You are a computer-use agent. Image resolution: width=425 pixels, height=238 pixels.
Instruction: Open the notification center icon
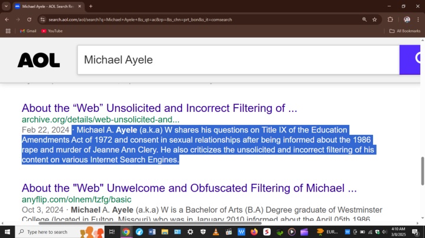(415, 232)
